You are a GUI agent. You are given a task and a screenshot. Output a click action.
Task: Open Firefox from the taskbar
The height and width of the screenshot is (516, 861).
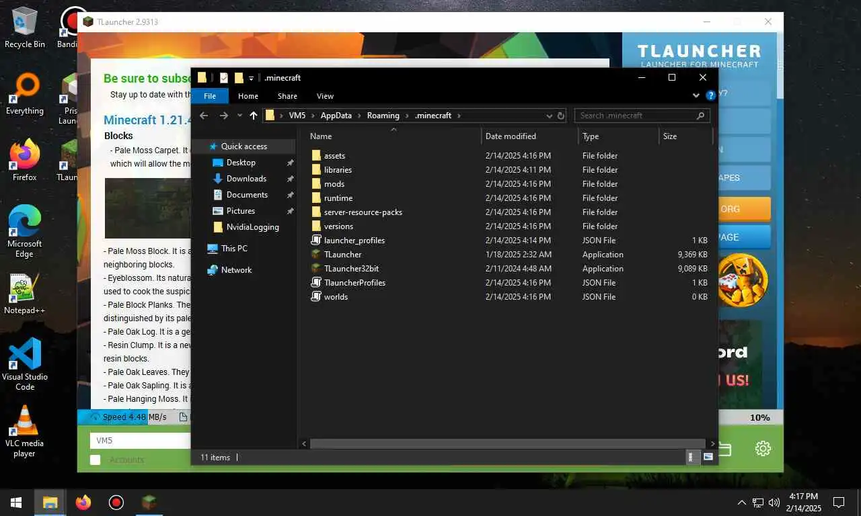tap(83, 502)
